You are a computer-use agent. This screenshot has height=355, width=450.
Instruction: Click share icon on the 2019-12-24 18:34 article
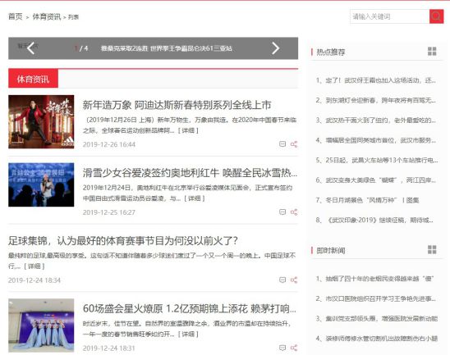(x=294, y=280)
